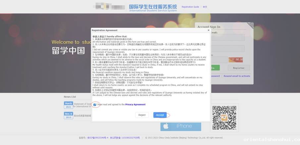Open the 京ICP备09025346号-4 footer link

pos(98,138)
